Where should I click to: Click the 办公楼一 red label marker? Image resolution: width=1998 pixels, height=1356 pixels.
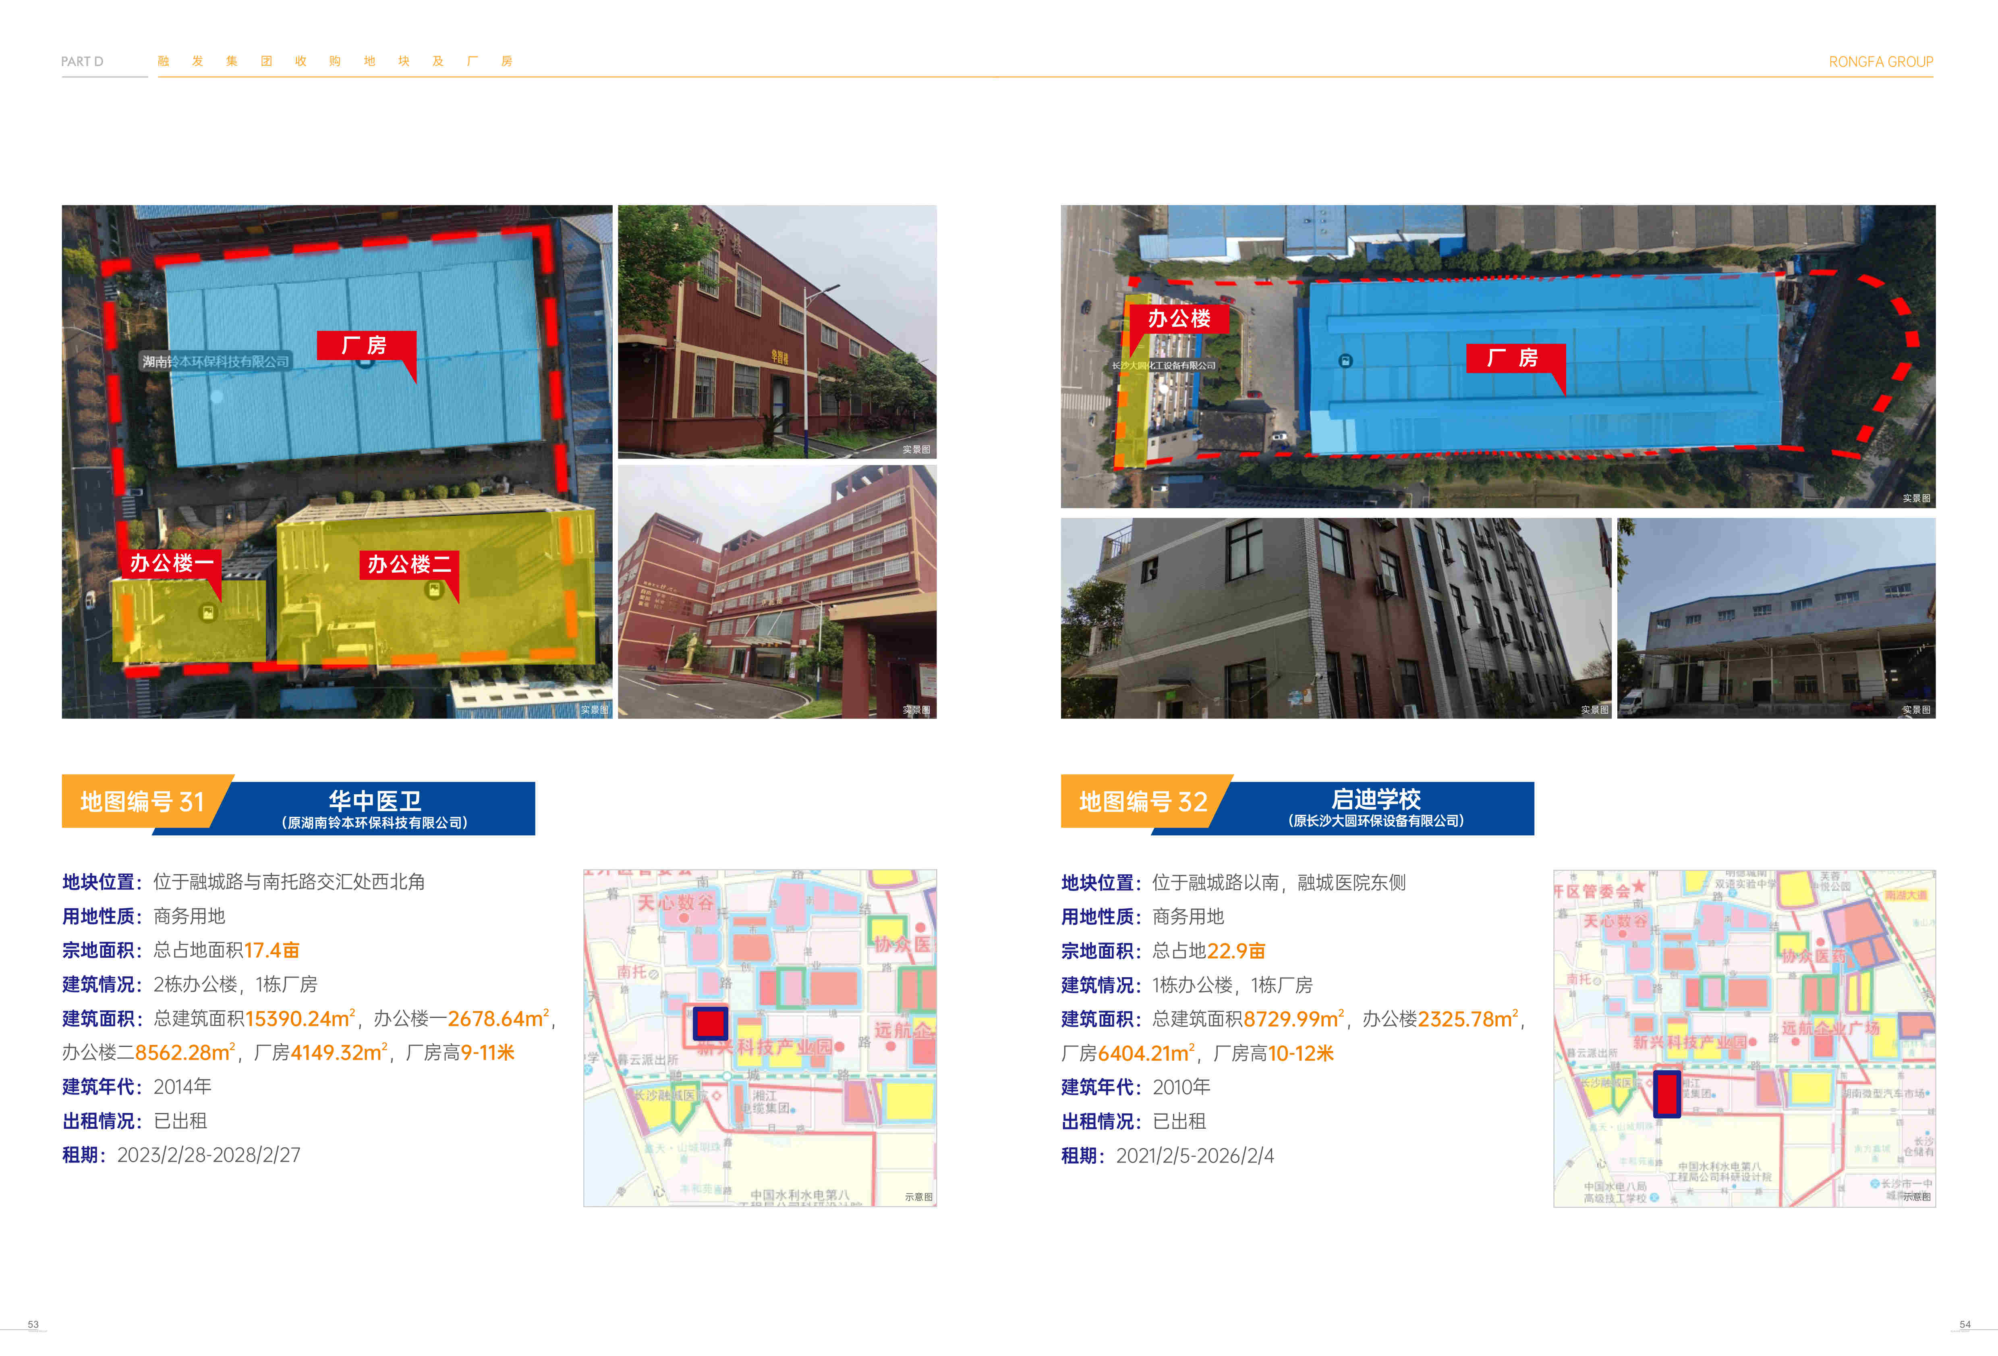171,563
